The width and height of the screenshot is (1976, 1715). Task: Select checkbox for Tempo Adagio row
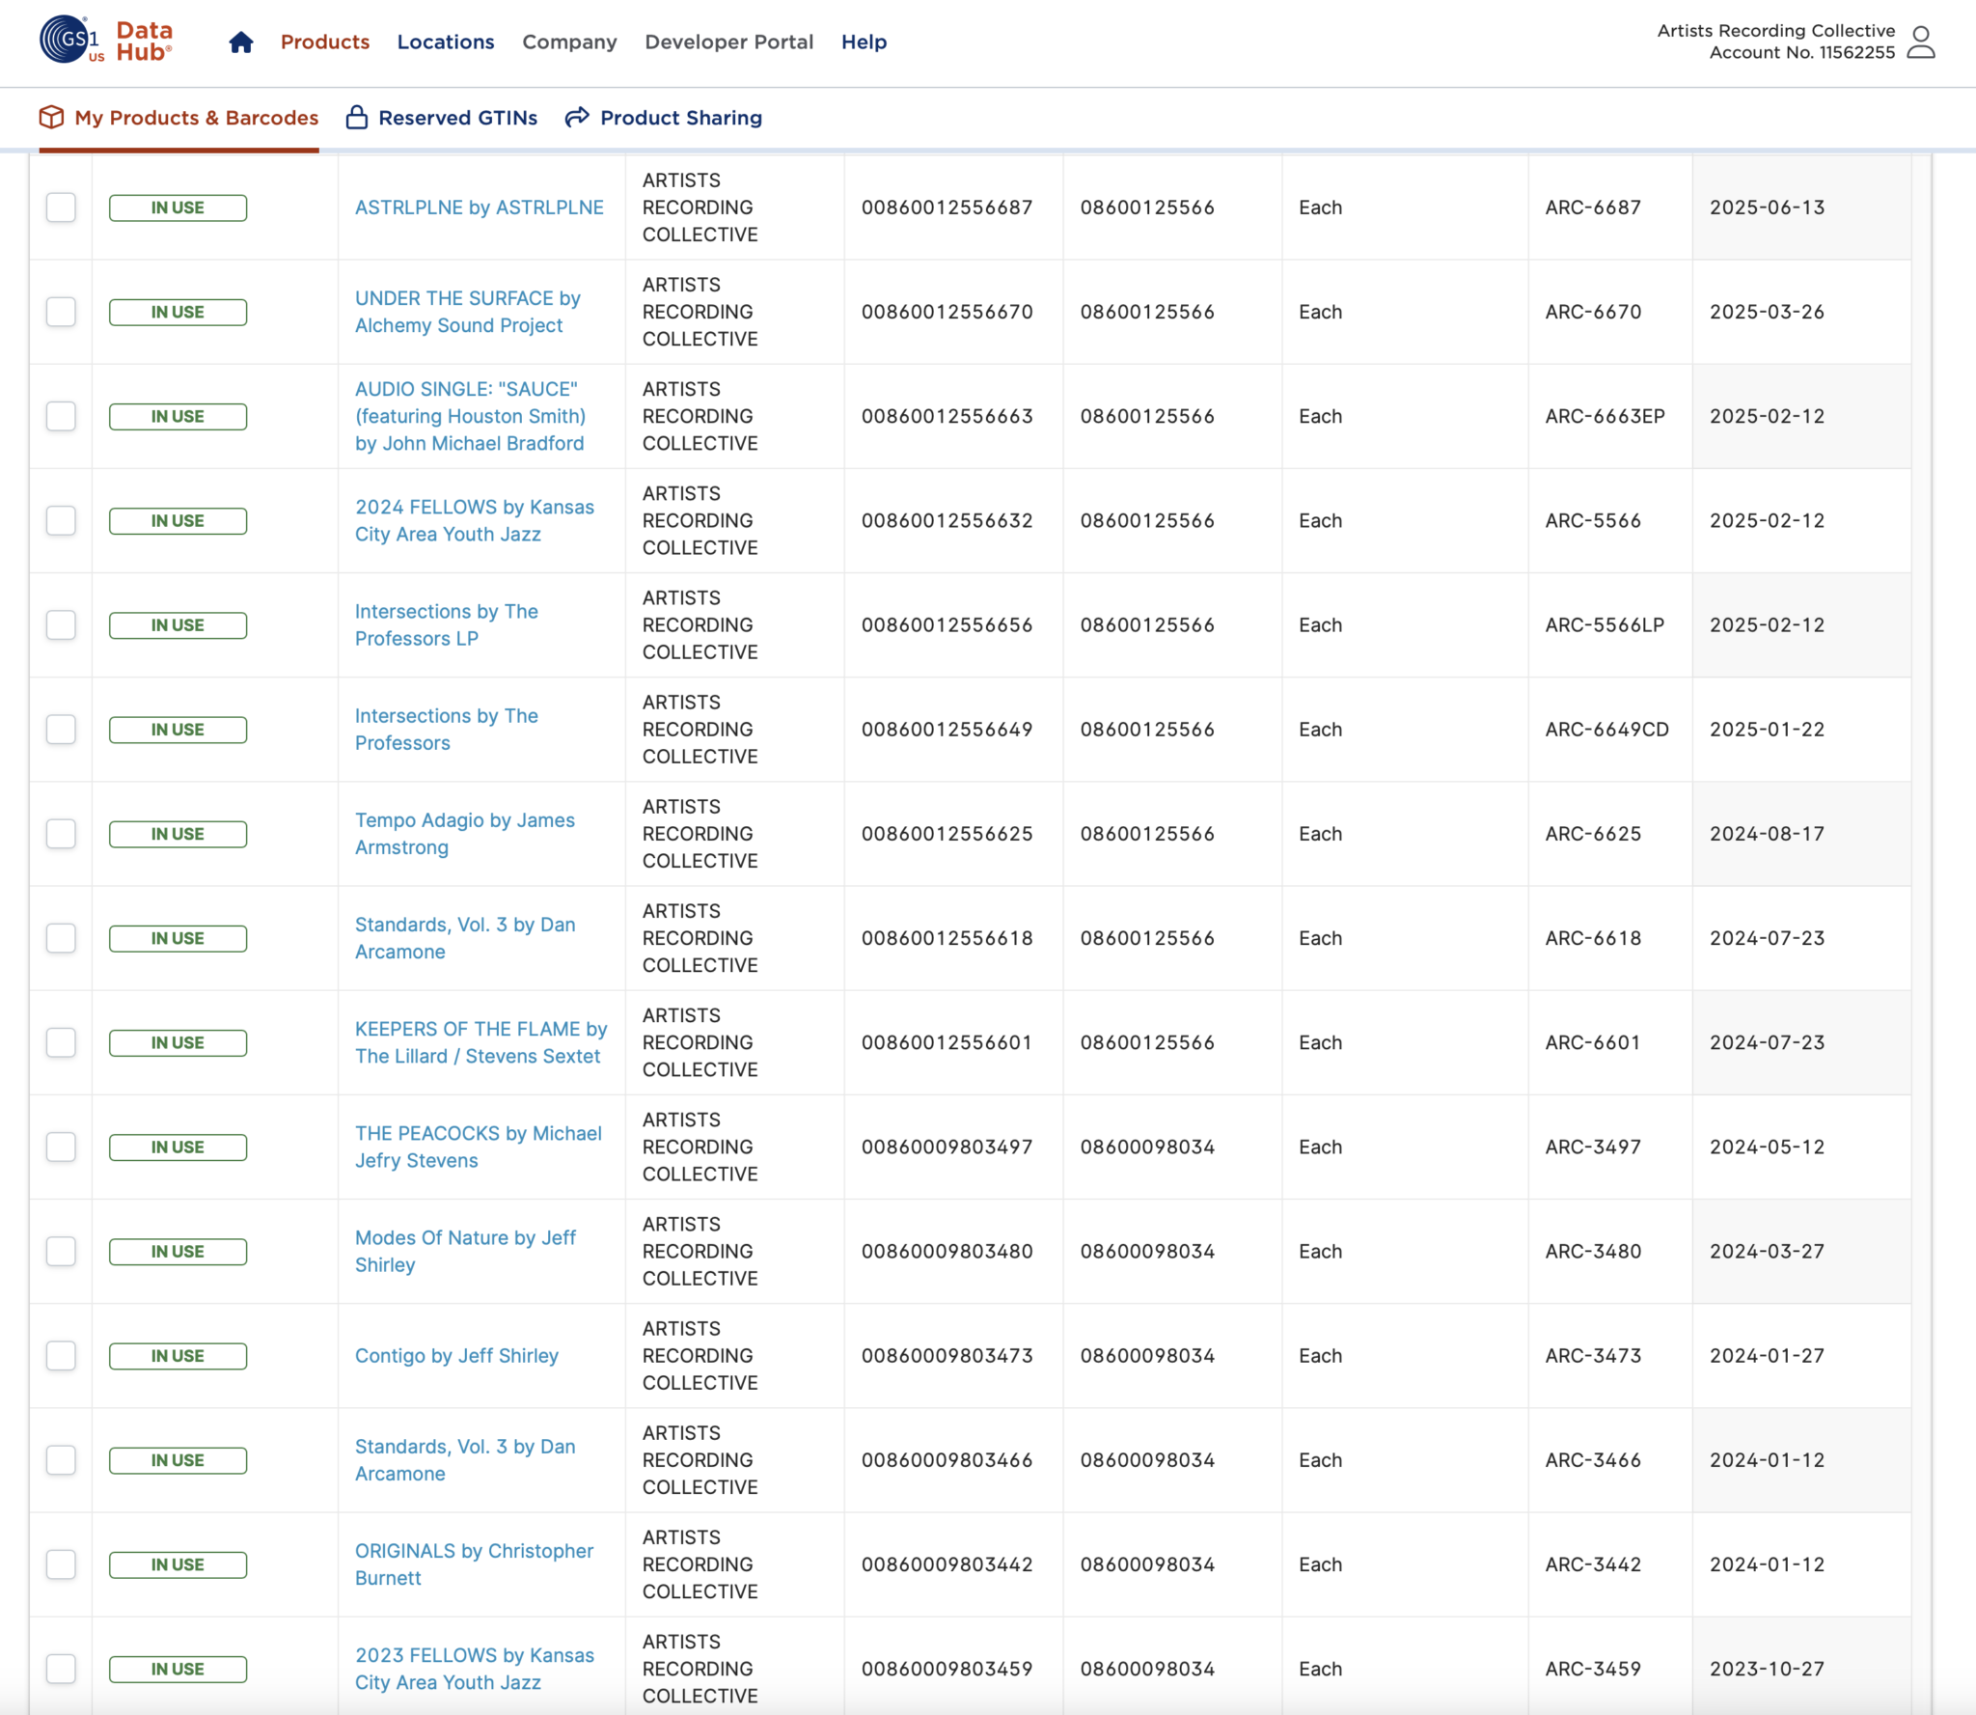tap(61, 834)
